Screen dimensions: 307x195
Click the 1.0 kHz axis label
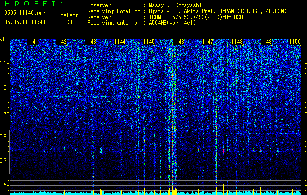click(x=4, y=88)
